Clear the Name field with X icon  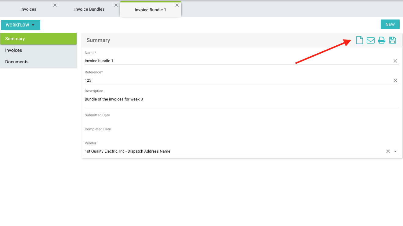click(x=395, y=61)
